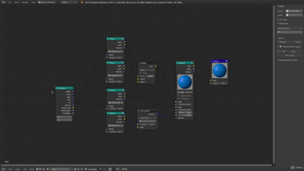Click the preview toggle icon on the Material node header
Screen dimensions: 304x171
click(192, 63)
